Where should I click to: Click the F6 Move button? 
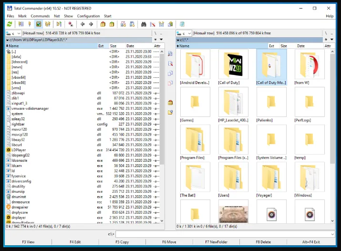click(169, 242)
